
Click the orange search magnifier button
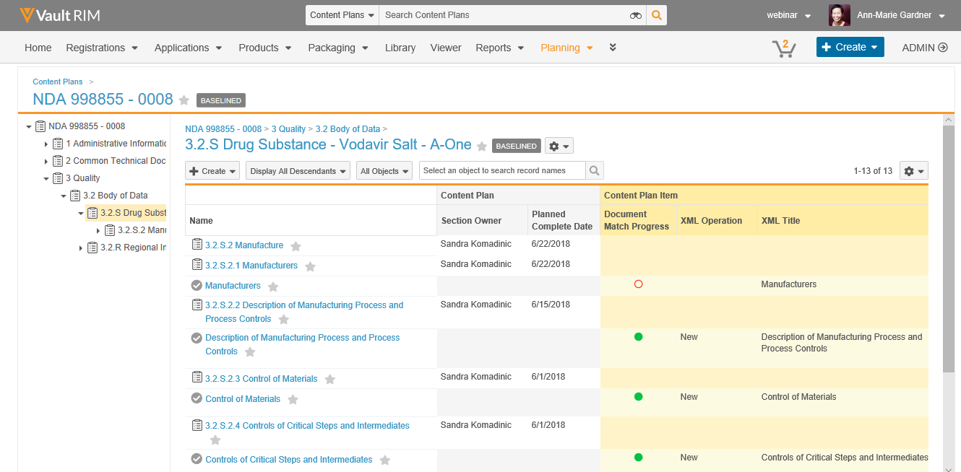656,15
